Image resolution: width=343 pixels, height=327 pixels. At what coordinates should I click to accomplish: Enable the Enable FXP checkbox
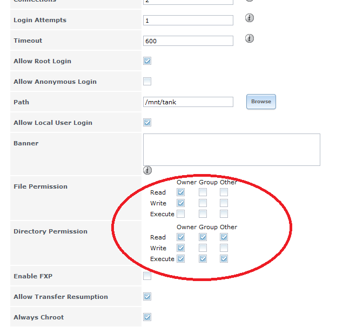[x=147, y=276]
